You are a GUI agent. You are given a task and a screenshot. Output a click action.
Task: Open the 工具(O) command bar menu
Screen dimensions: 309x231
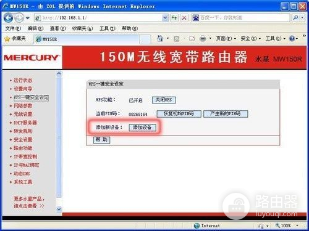[x=276, y=38]
